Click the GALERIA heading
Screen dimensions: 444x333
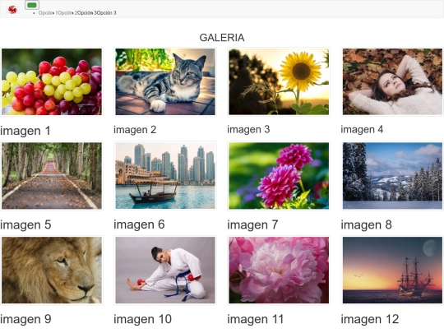coord(222,38)
